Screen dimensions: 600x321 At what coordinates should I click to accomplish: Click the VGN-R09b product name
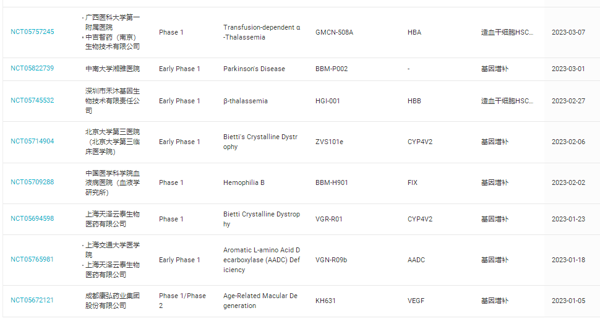coord(331,260)
